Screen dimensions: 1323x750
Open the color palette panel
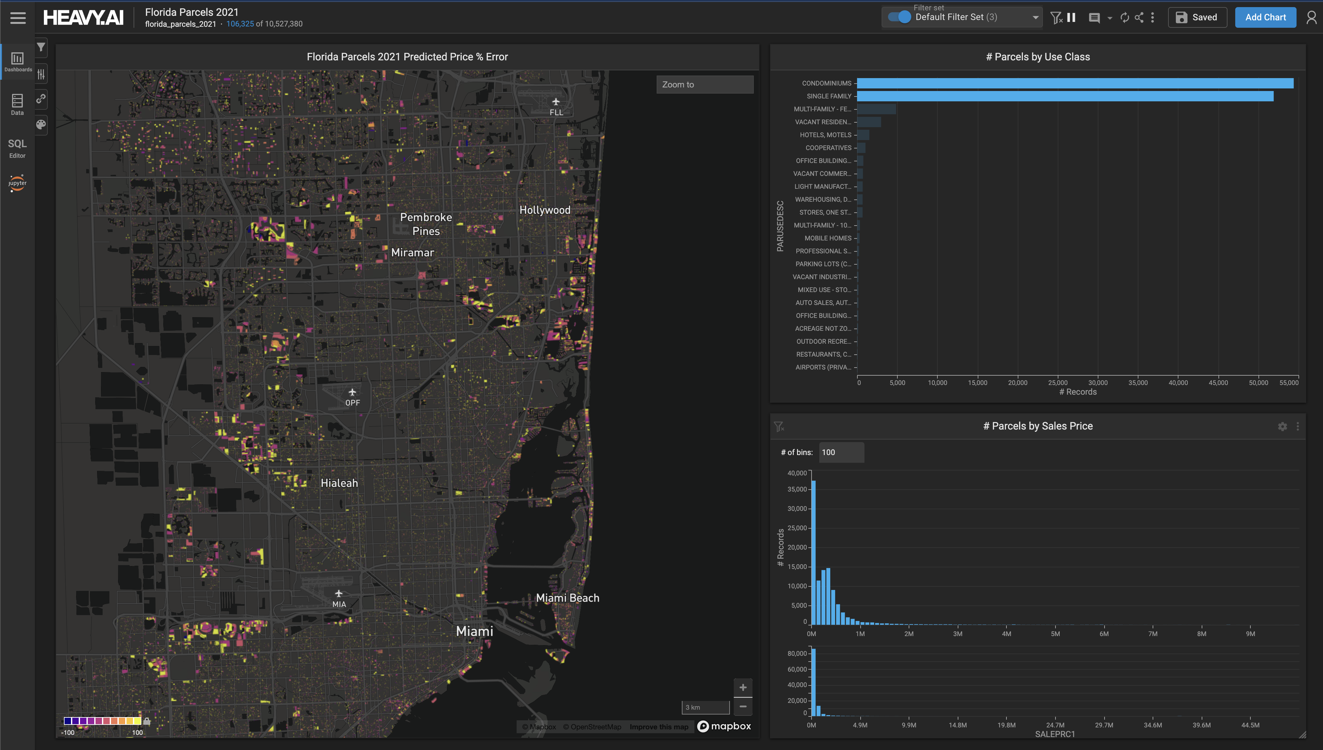(x=41, y=124)
